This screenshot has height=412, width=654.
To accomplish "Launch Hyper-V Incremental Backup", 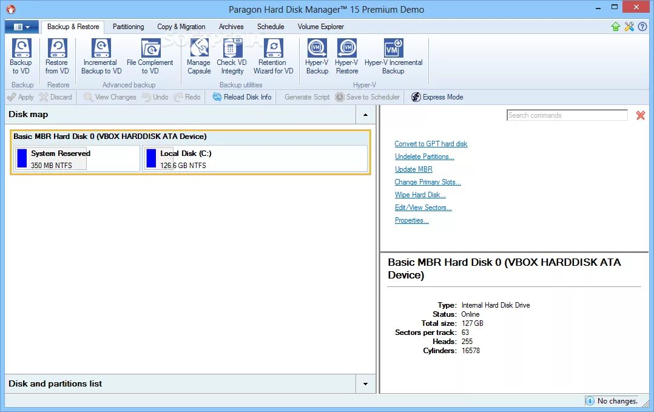I will [393, 56].
